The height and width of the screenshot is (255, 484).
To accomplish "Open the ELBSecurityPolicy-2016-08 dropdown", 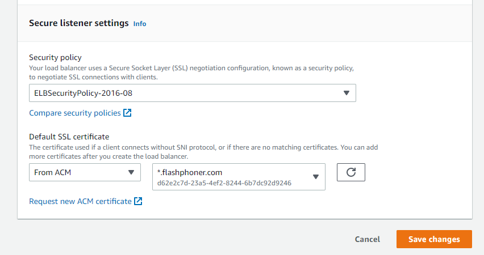I will pyautogui.click(x=192, y=93).
